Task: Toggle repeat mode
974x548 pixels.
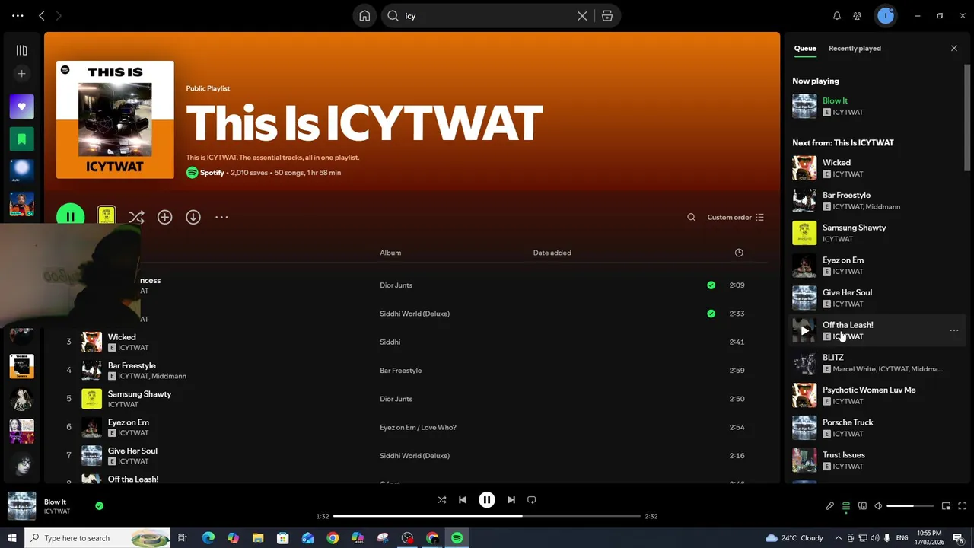Action: point(532,500)
